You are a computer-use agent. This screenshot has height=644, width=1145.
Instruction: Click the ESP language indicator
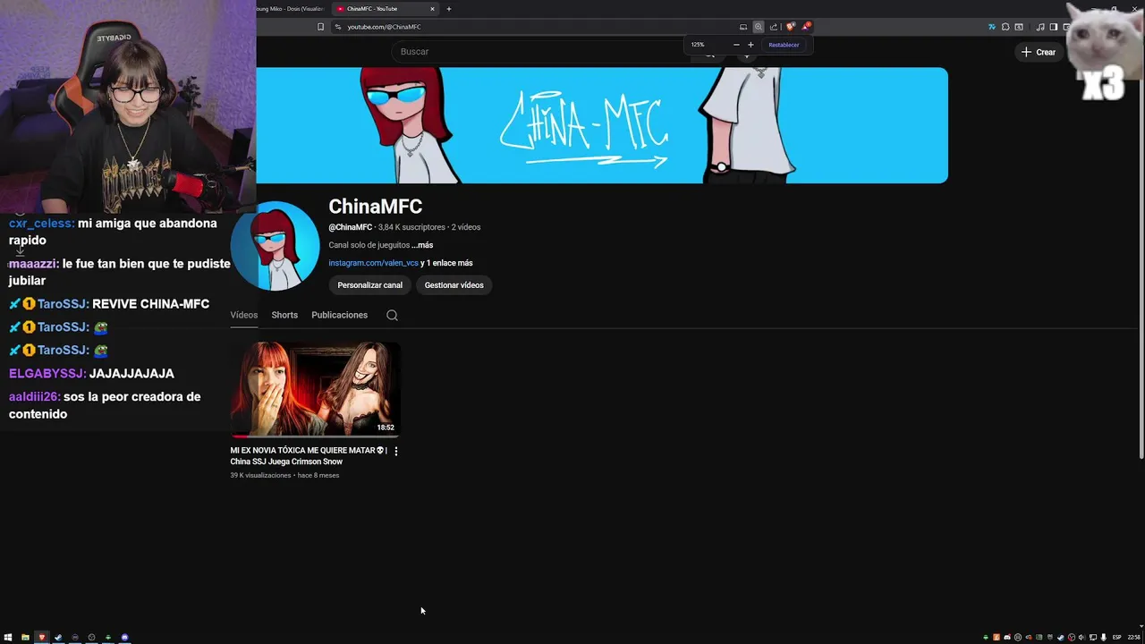point(1116,637)
